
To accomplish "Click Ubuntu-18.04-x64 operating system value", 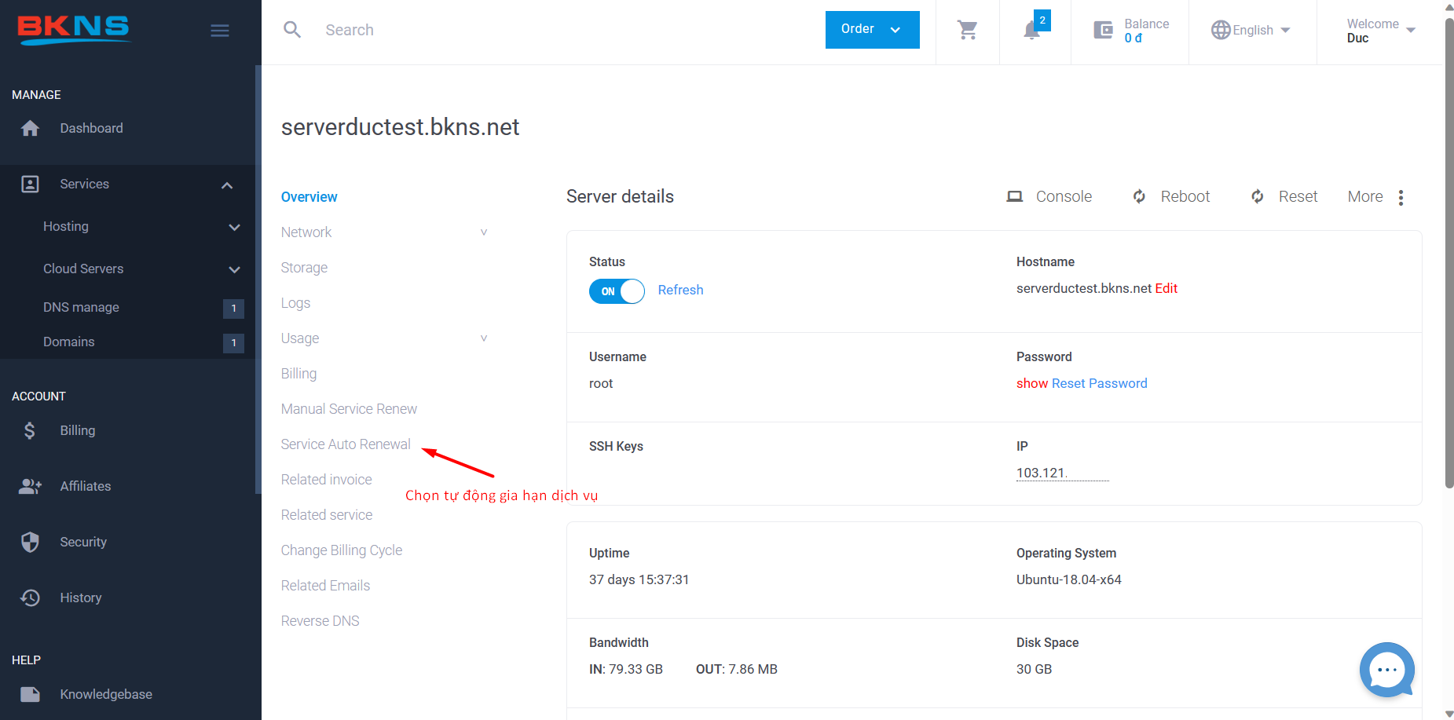I will tap(1068, 579).
